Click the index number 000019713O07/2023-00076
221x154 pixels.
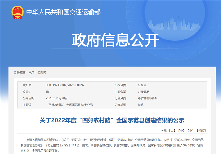tap(65, 85)
